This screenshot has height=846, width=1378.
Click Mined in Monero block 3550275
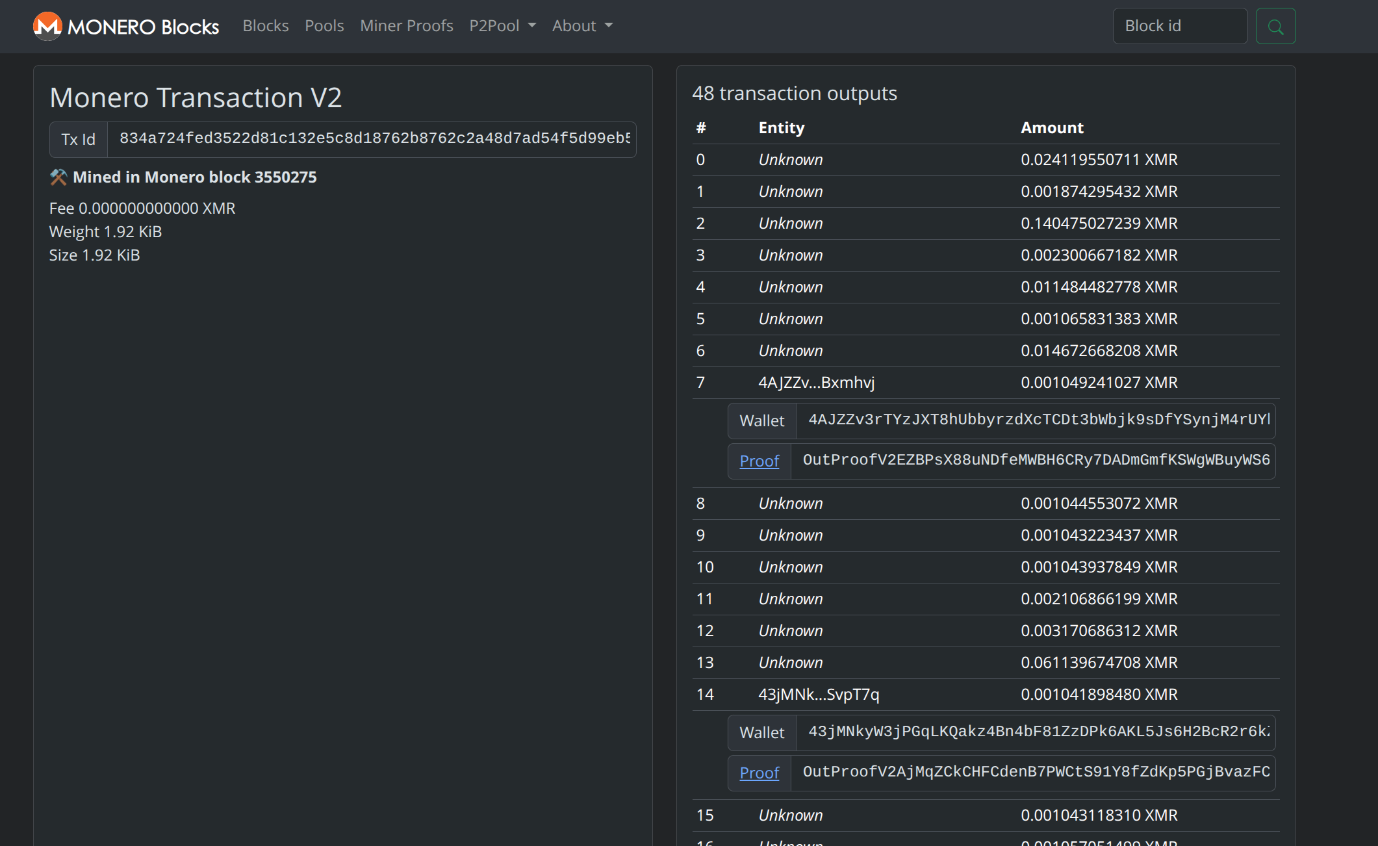(x=194, y=177)
